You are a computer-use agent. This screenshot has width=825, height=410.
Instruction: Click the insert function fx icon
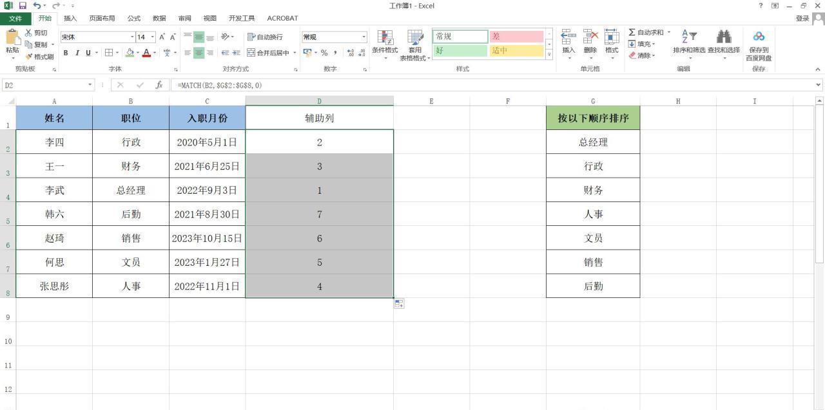[x=159, y=85]
